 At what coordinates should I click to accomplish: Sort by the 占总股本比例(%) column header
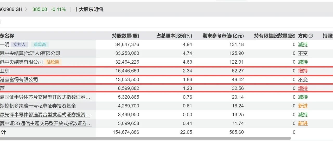coord(174,36)
